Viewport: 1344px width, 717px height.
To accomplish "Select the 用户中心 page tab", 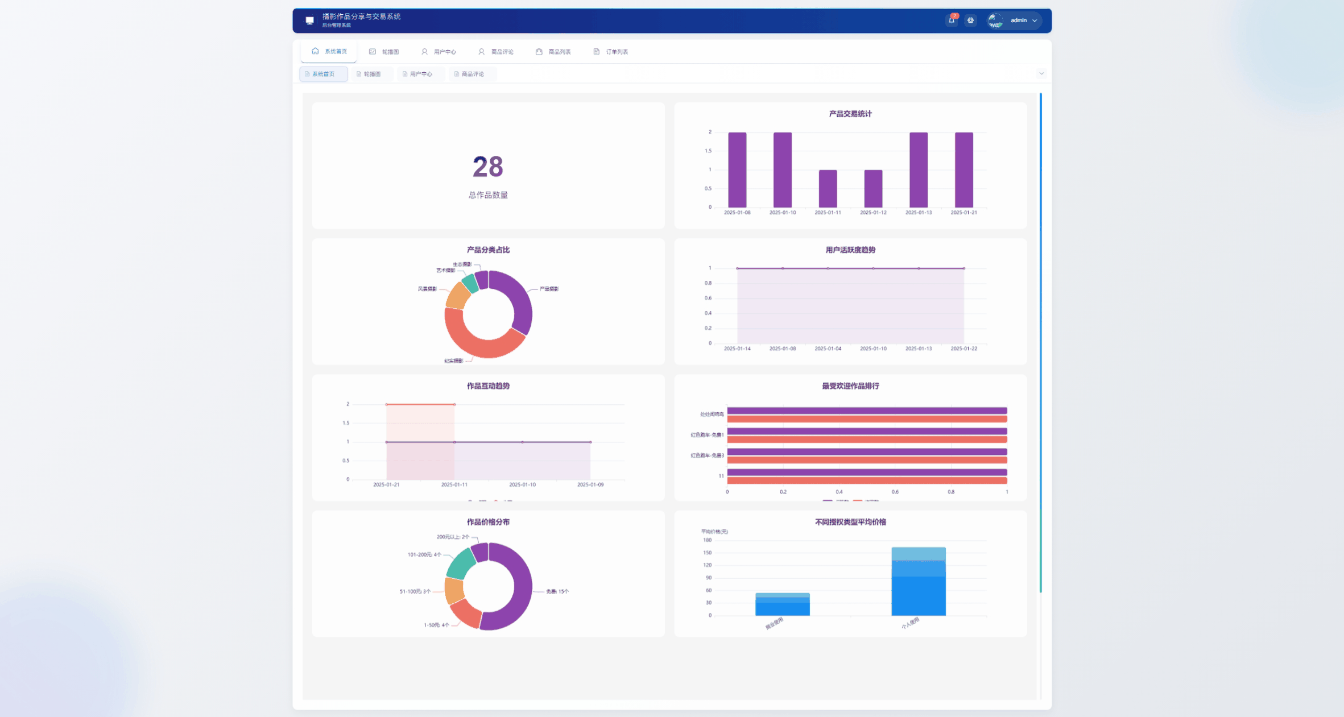I will pos(421,74).
